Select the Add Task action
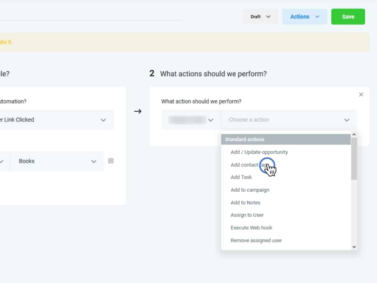This screenshot has width=377, height=283. tap(241, 177)
